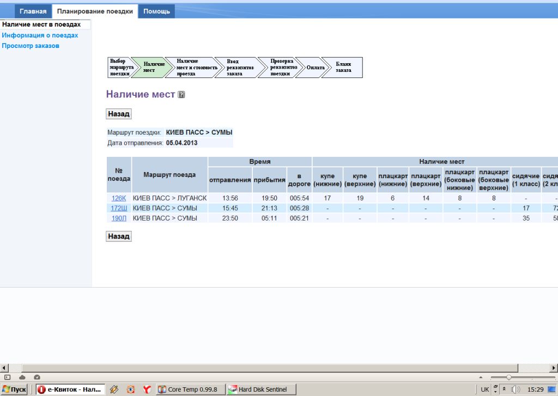This screenshot has width=558, height=396.
Task: Open Просмотр заказов in sidebar
Action: tap(31, 46)
